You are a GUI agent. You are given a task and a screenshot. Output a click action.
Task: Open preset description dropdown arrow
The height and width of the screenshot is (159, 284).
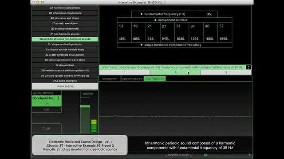pyautogui.click(x=248, y=68)
